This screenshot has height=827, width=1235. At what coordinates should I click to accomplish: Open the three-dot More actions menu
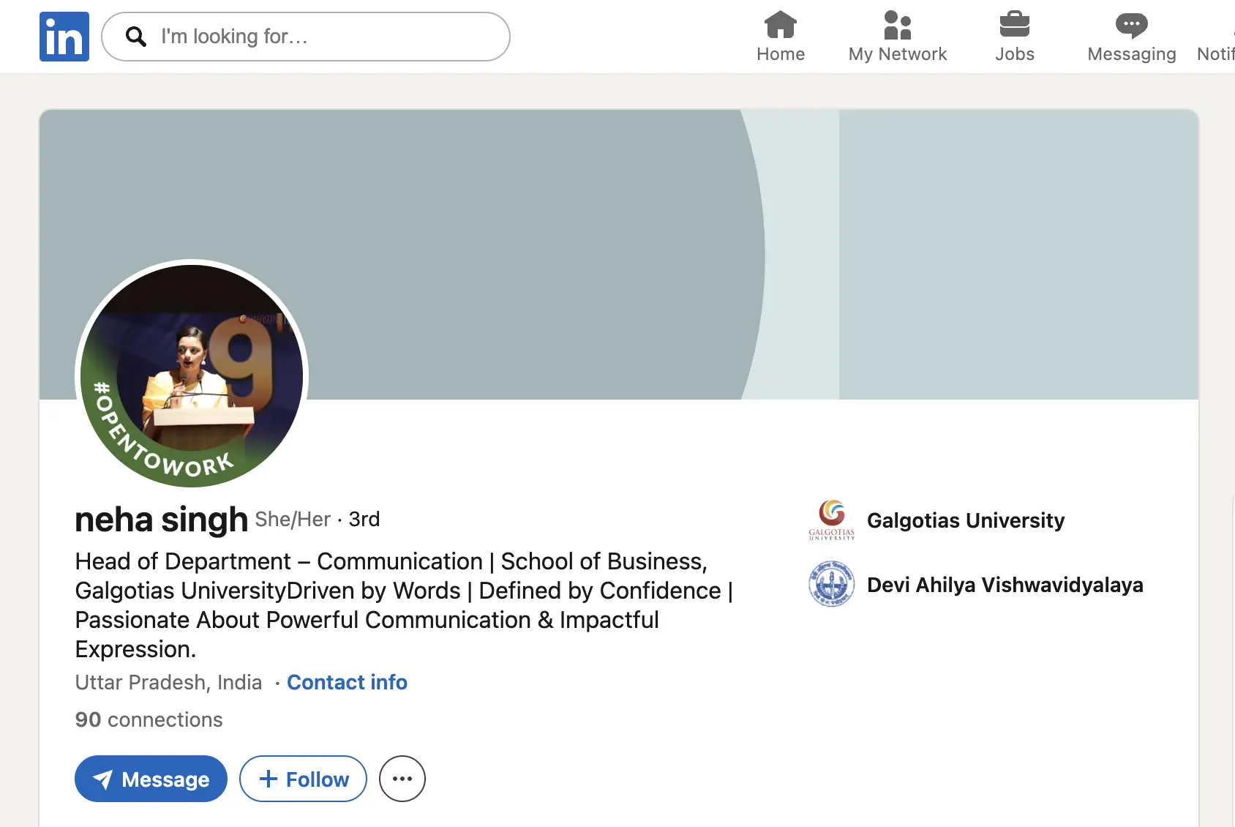402,779
